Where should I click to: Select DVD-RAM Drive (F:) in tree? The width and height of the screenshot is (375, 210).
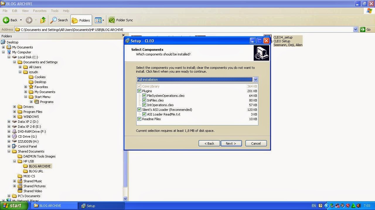pos(32,132)
